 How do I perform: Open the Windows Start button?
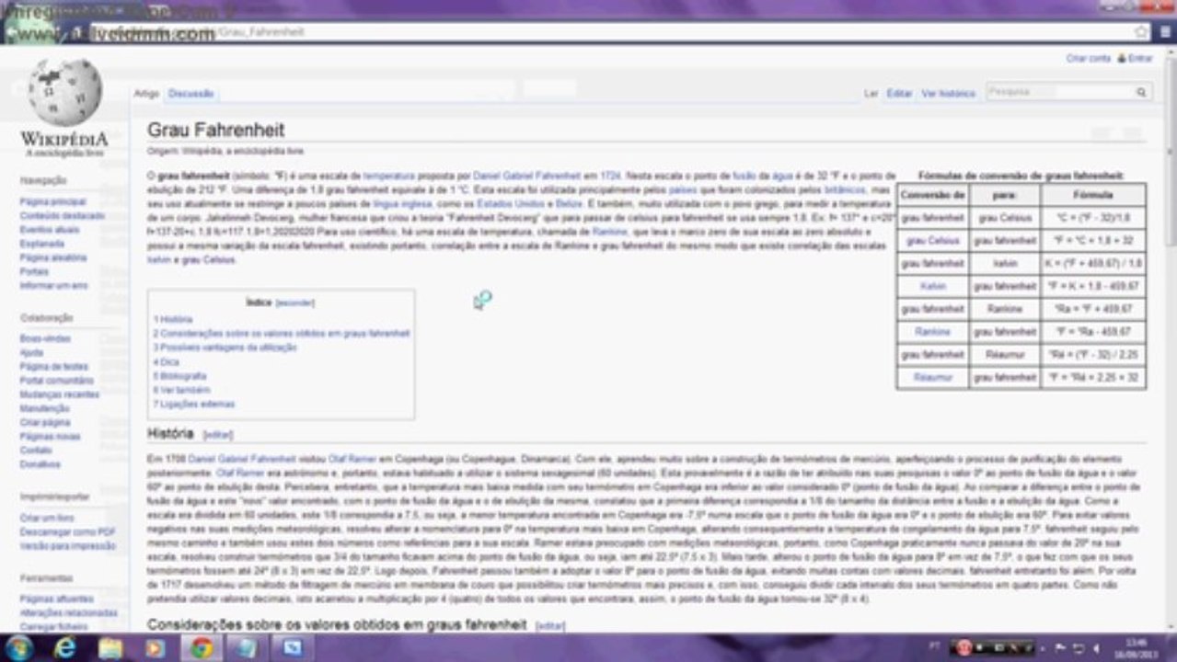(17, 647)
